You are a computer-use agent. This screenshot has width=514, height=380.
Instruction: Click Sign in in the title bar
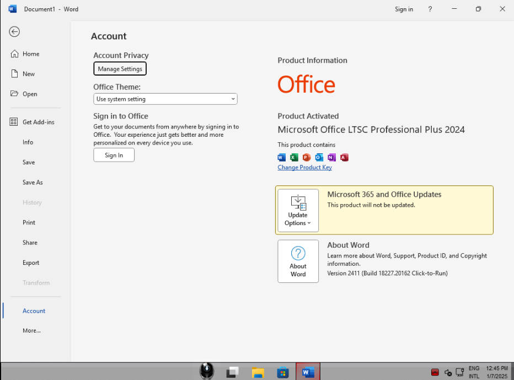404,9
